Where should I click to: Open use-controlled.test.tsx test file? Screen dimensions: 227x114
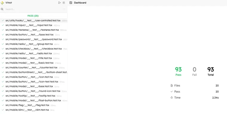point(33,21)
